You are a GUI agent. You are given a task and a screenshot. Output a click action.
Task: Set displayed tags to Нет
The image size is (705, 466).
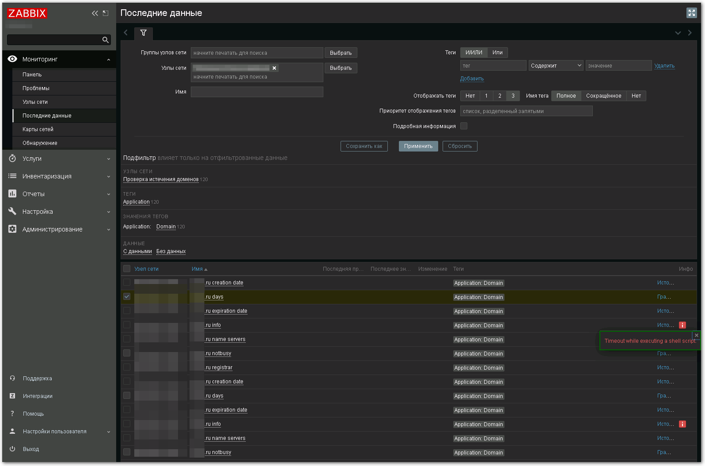(470, 96)
